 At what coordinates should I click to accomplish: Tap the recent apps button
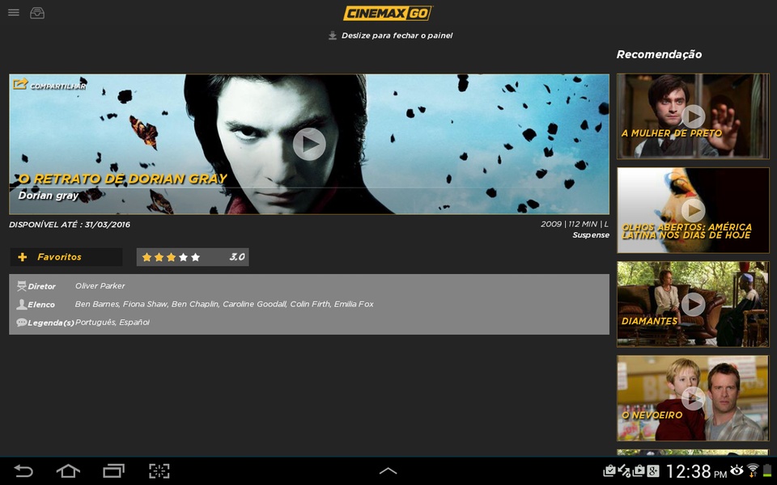tap(113, 470)
